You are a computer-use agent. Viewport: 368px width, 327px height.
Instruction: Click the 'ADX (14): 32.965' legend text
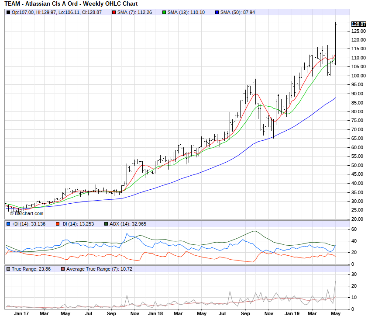[127, 224]
